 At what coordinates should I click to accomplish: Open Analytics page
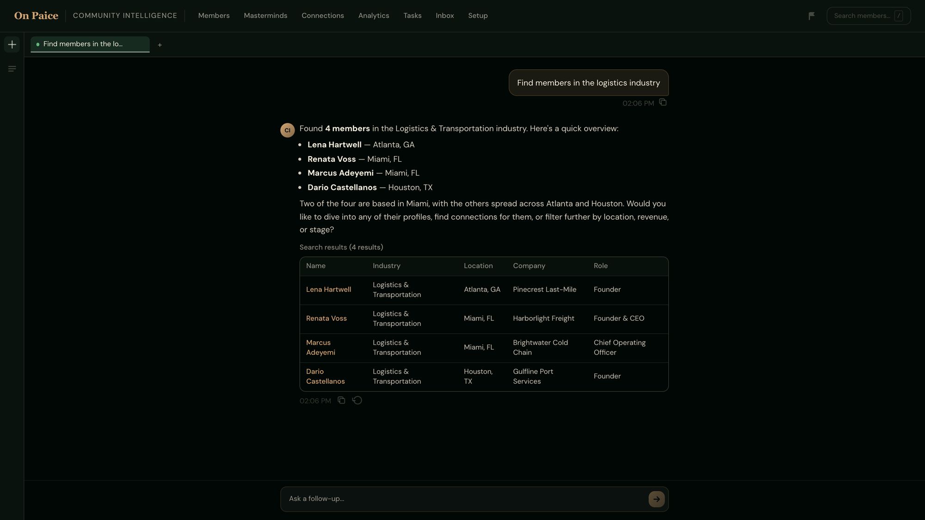pyautogui.click(x=374, y=16)
